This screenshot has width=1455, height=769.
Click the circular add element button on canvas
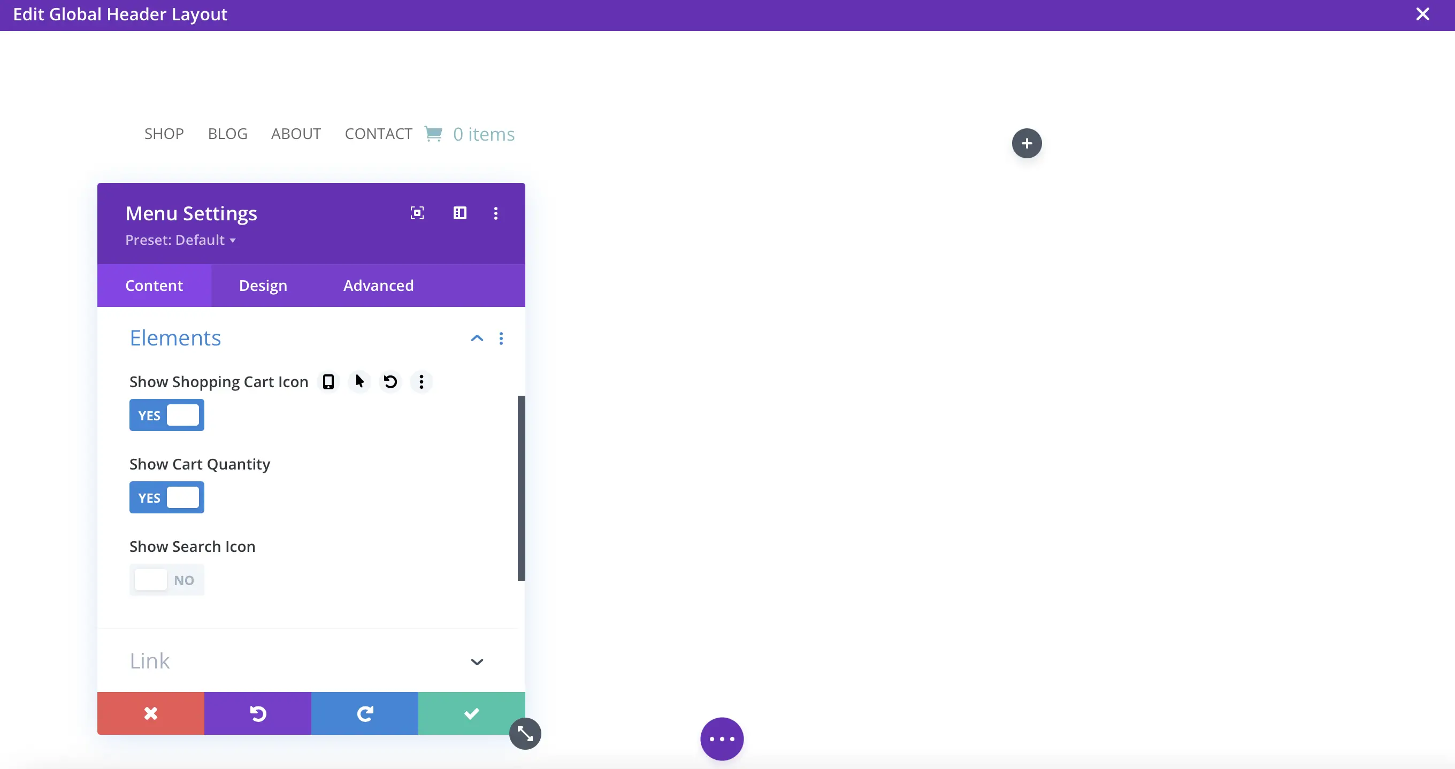point(1027,142)
